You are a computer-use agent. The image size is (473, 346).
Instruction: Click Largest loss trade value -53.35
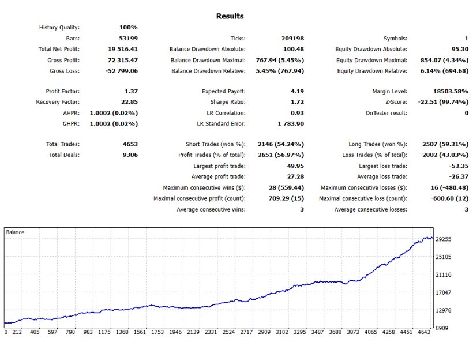[459, 166]
